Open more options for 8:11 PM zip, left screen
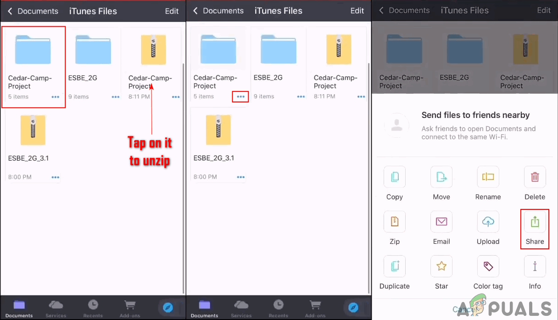The width and height of the screenshot is (558, 320). (x=176, y=97)
